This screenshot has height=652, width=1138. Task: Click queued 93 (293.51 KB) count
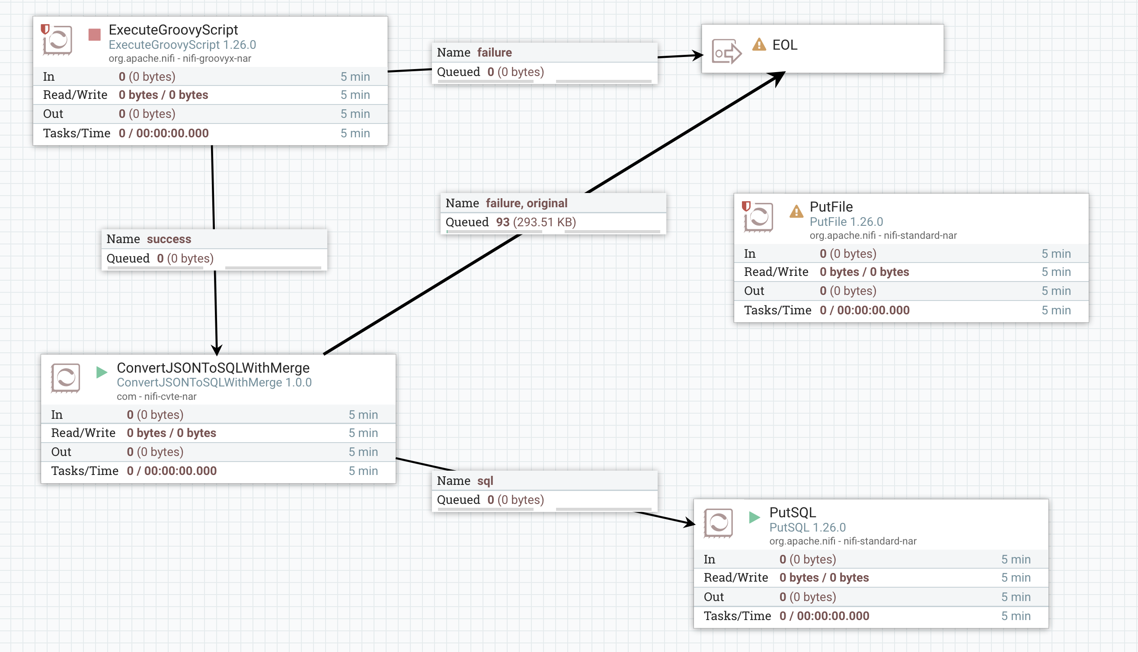[535, 222]
